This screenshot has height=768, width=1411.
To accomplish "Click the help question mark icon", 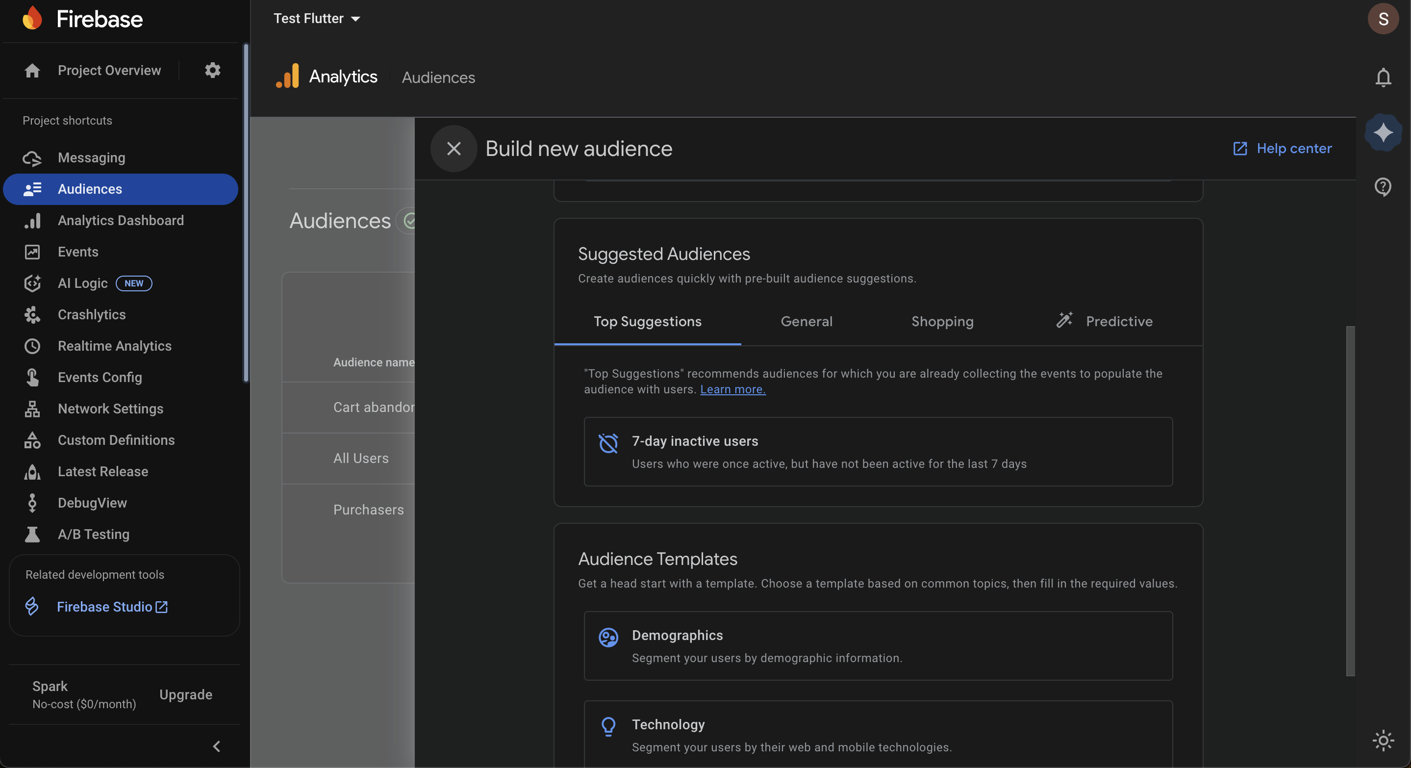I will click(x=1383, y=187).
